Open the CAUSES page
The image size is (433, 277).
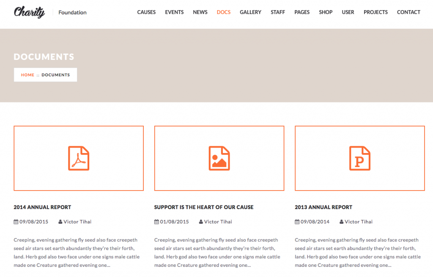click(x=146, y=12)
